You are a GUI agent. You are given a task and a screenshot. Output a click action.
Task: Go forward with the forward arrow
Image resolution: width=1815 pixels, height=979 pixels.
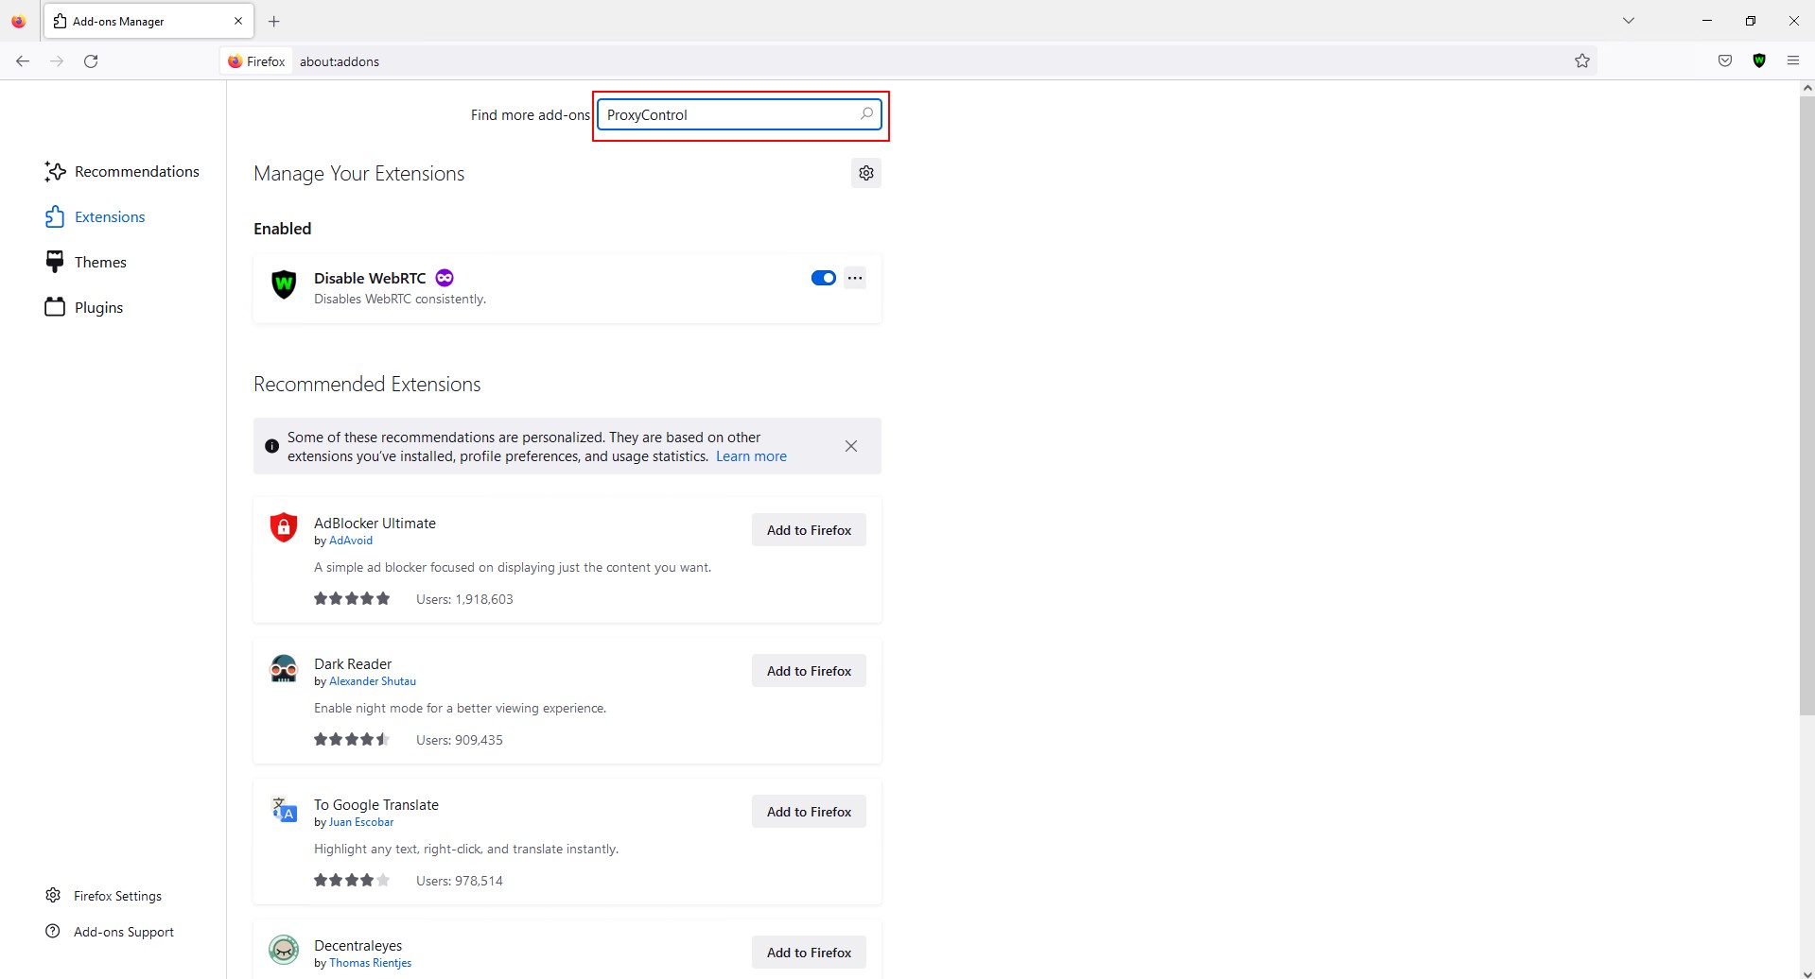tap(57, 60)
